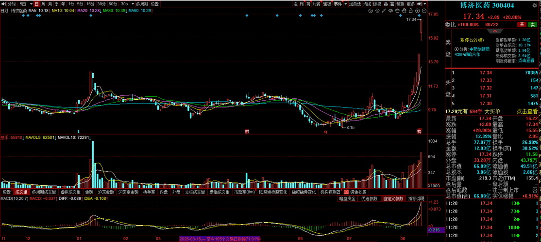Click the 17.34 high price label on chart
Image resolution: width=541 pixels, height=242 pixels.
point(411,19)
